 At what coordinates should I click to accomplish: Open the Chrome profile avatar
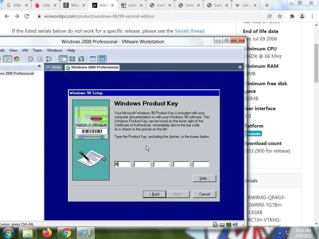[x=302, y=16]
